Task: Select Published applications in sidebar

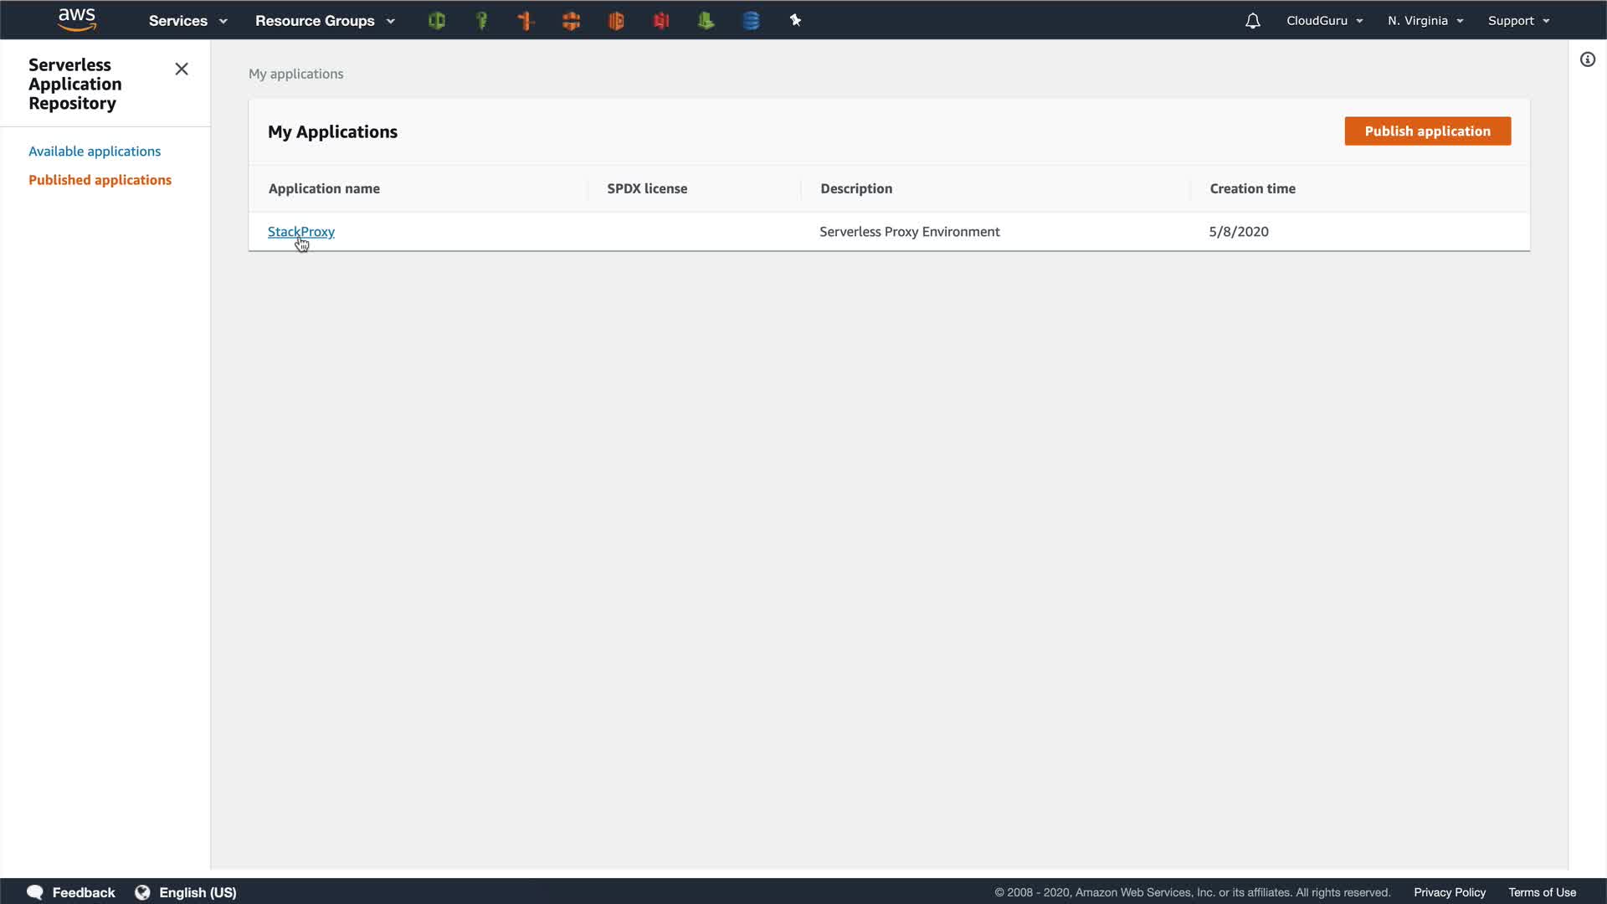Action: tap(100, 180)
